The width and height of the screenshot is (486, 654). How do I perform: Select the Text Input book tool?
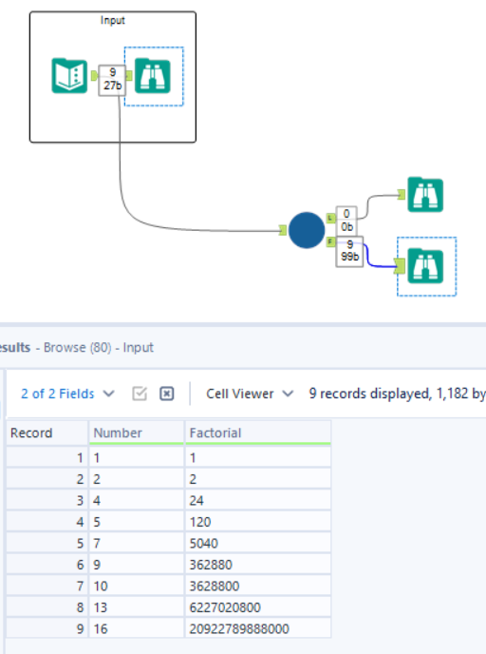point(69,76)
